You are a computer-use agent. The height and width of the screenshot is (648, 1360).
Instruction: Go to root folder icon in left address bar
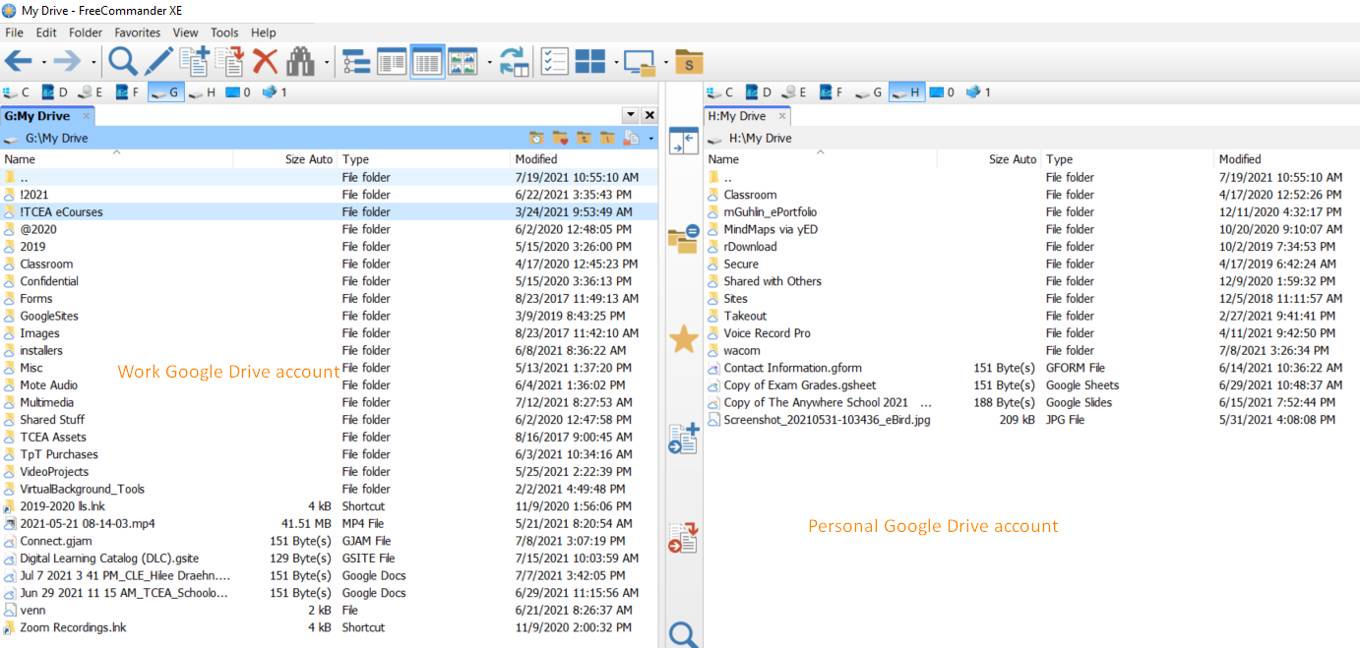[x=607, y=139]
